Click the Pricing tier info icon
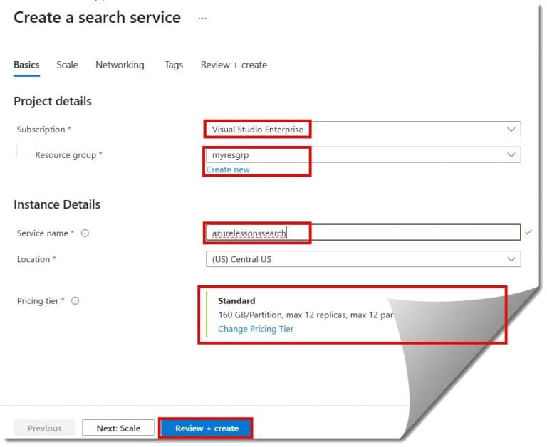Viewport: 547px width, 447px height. click(x=75, y=300)
